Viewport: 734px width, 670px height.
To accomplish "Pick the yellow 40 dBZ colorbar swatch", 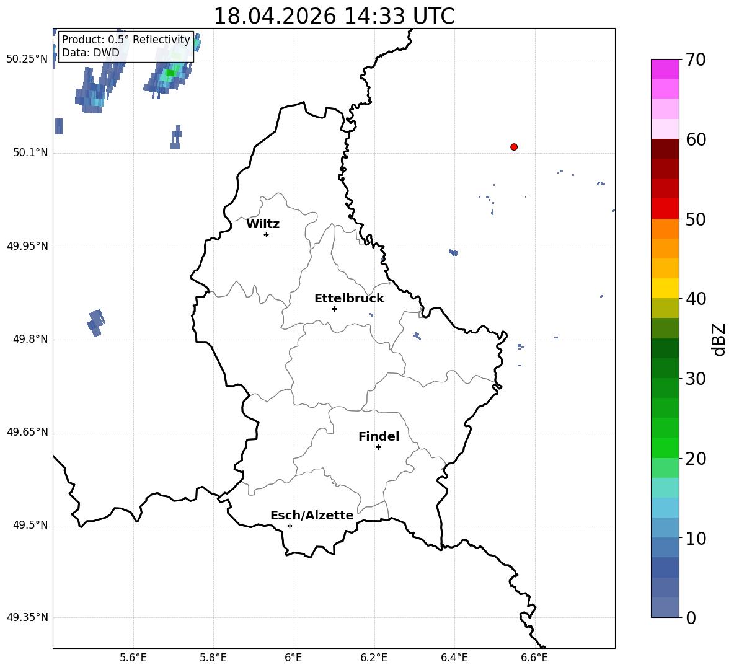I will [665, 288].
